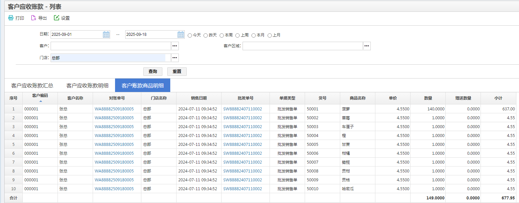Click 赠送数量 column header

463,98
